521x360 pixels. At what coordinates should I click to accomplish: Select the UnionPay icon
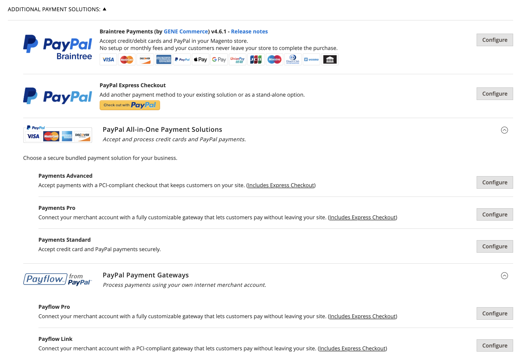[237, 59]
